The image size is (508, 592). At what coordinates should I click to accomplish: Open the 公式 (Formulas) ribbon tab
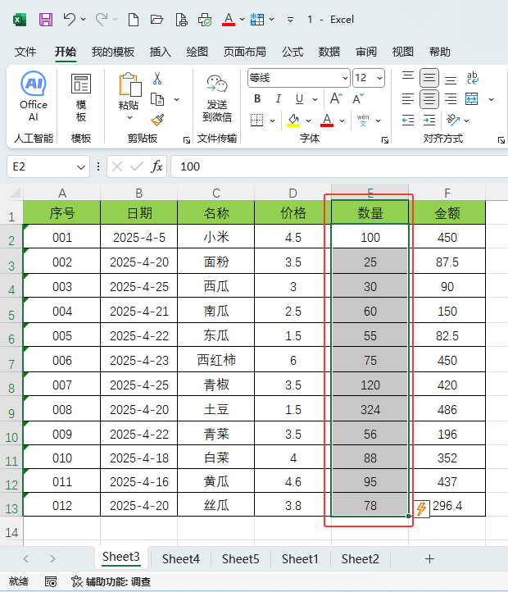(x=293, y=52)
